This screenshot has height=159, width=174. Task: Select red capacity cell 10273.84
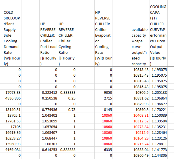[x=140, y=127]
